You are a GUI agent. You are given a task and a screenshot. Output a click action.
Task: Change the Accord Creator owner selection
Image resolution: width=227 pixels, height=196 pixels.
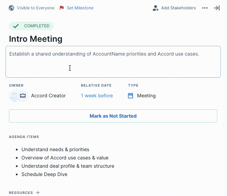tap(48, 96)
